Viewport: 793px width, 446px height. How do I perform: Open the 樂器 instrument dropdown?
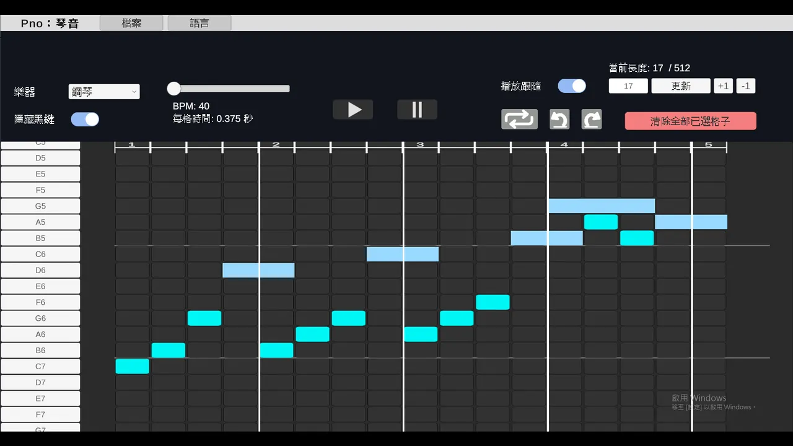pyautogui.click(x=104, y=92)
